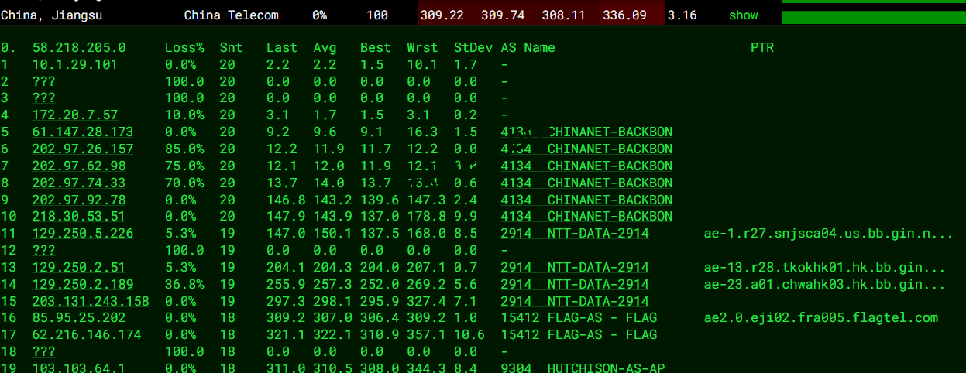Viewport: 966px width, 373px height.
Task: Open the 85.95.25.202 IP link
Action: click(x=79, y=318)
